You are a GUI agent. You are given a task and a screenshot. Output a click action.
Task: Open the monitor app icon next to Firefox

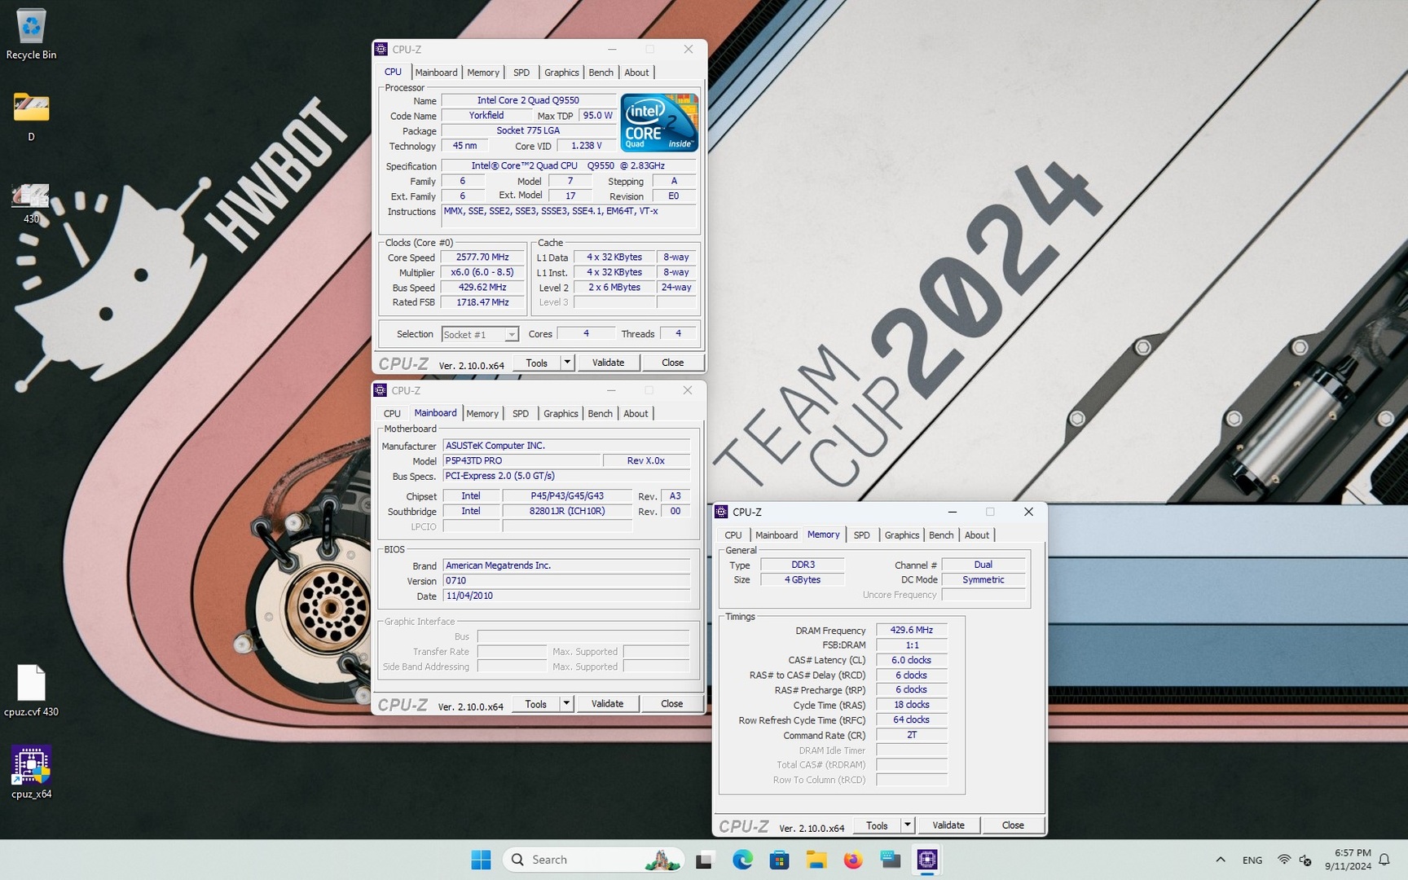(x=891, y=860)
